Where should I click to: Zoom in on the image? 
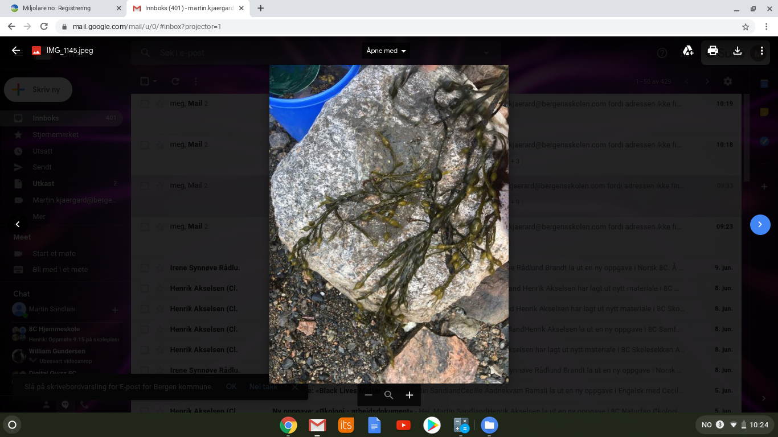(x=409, y=395)
